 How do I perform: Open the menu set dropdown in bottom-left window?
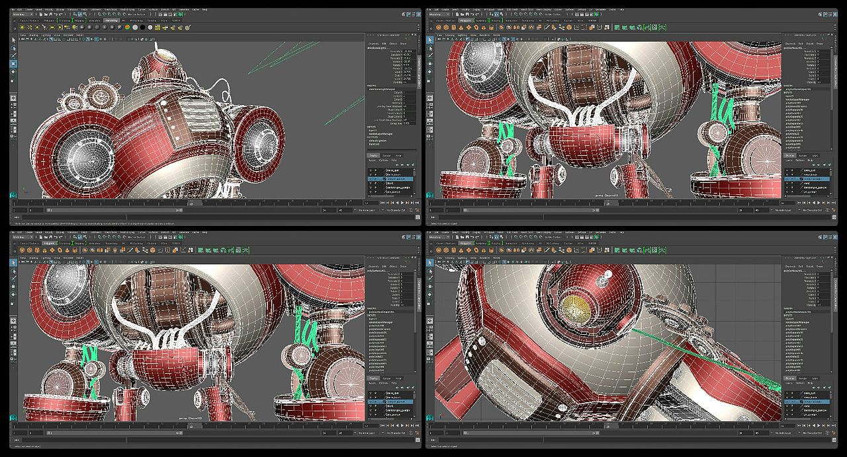coord(23,237)
